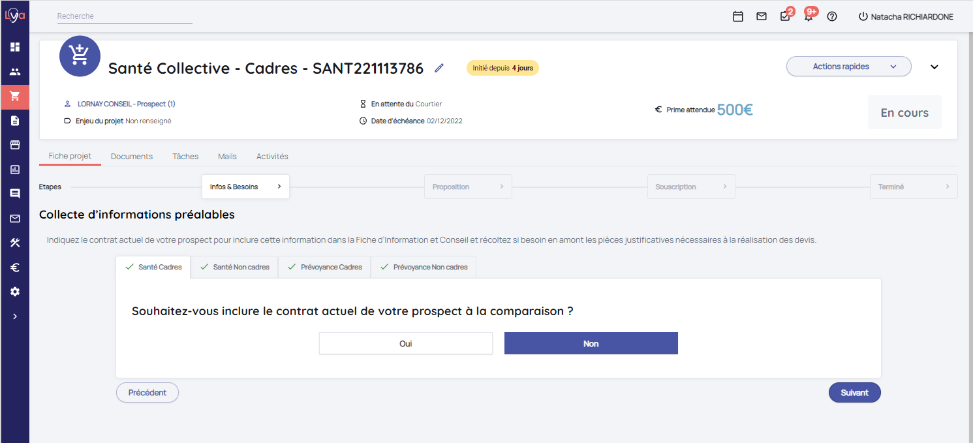This screenshot has width=973, height=443.
Task: Expand the left sidebar menu
Action: pos(15,316)
